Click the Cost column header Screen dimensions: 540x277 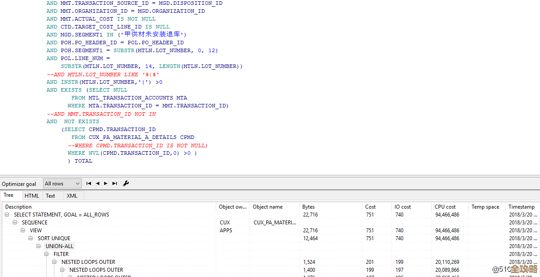(370, 207)
